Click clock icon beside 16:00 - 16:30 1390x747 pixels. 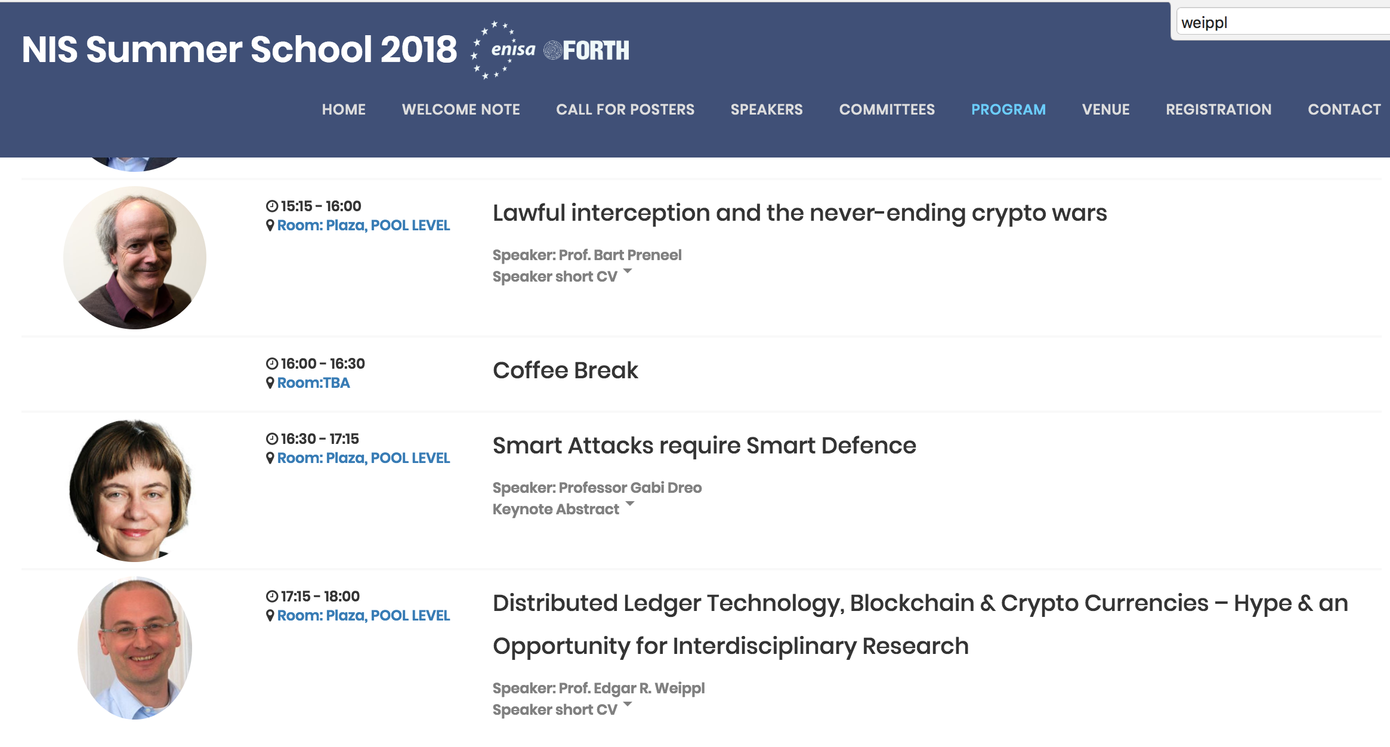272,364
